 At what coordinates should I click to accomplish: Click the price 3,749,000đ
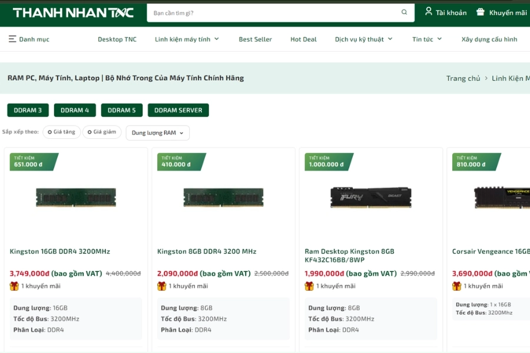(x=29, y=273)
